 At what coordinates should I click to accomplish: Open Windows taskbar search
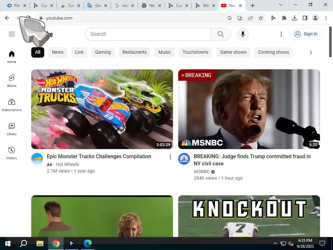click(x=23, y=243)
